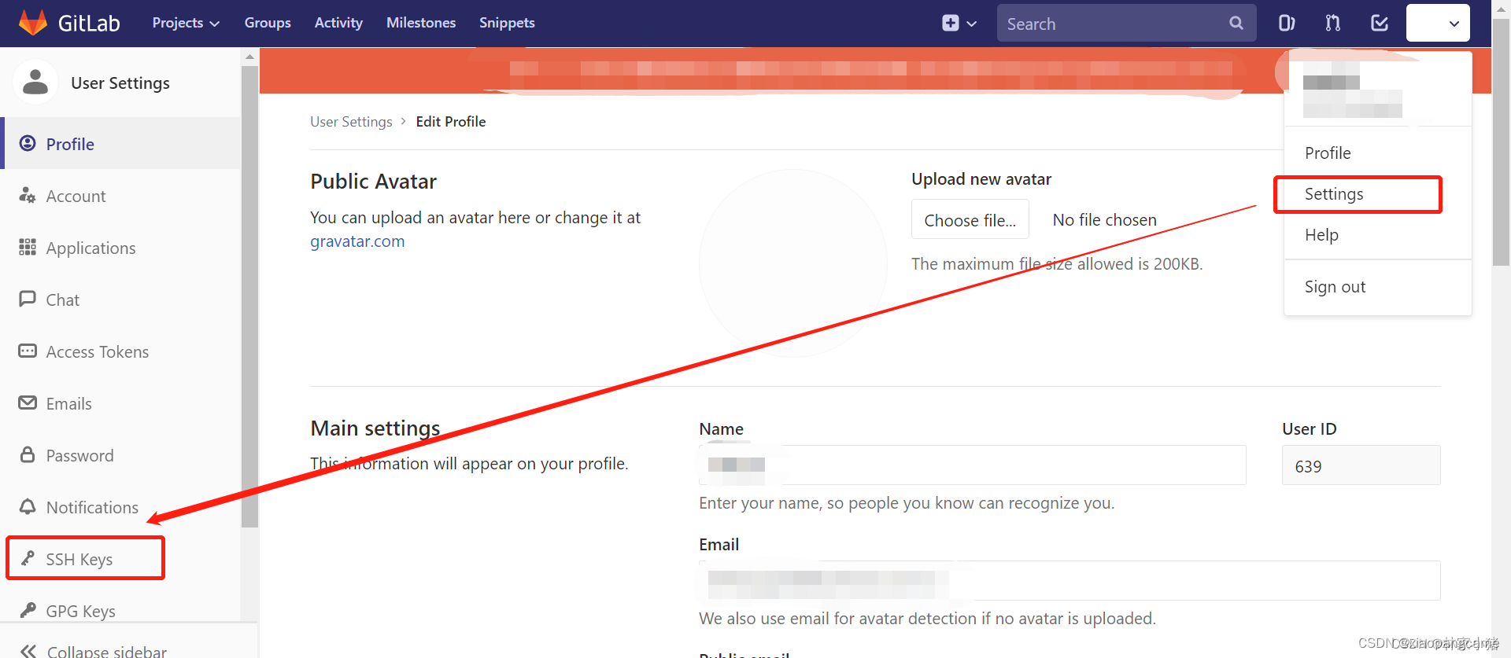This screenshot has height=658, width=1511.
Task: Click the 'Main settings' heading
Action: (x=375, y=428)
